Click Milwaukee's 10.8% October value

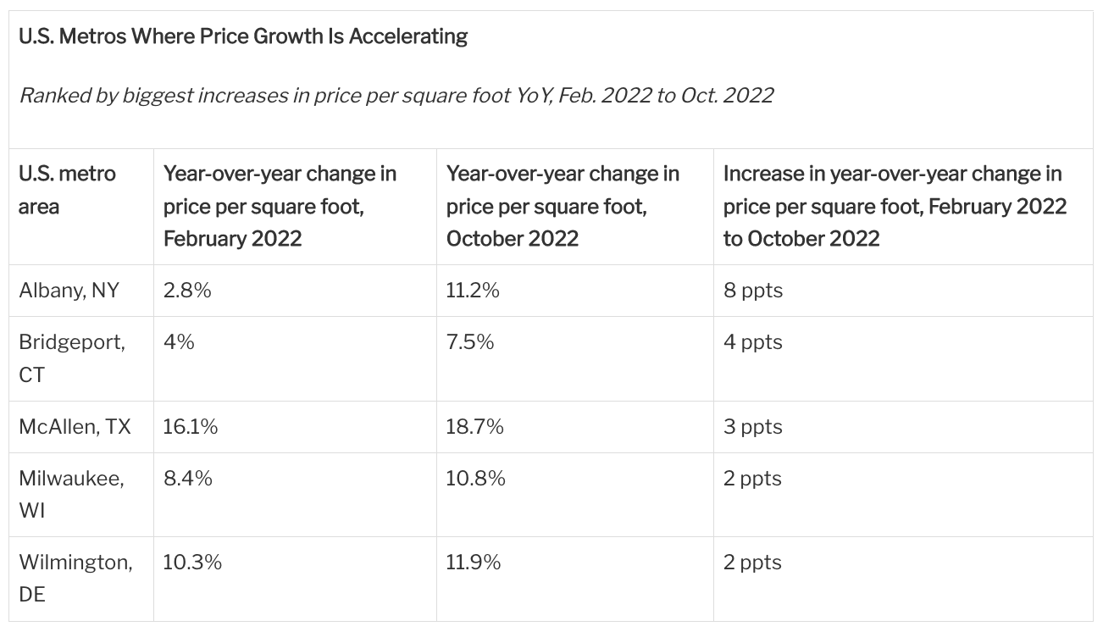pyautogui.click(x=475, y=479)
